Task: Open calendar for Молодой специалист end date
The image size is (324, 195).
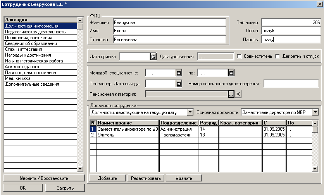Action: [231, 73]
